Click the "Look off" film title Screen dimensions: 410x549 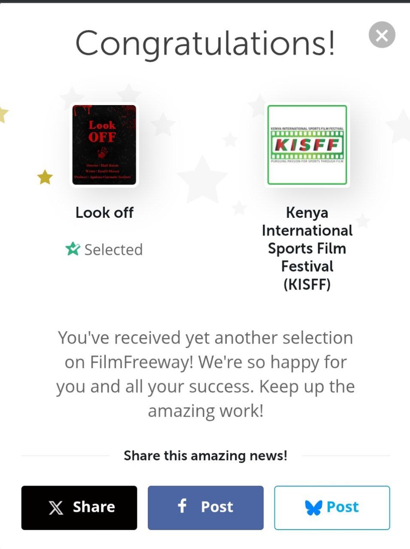tap(104, 213)
